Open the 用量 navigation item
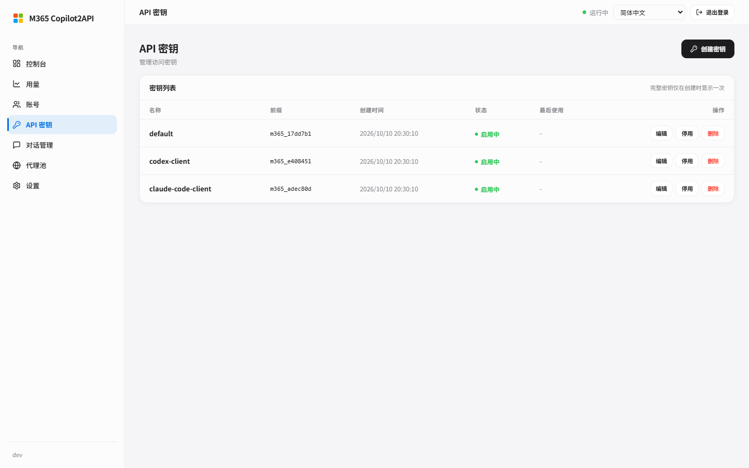Screen dimensions: 749x468 62,84
